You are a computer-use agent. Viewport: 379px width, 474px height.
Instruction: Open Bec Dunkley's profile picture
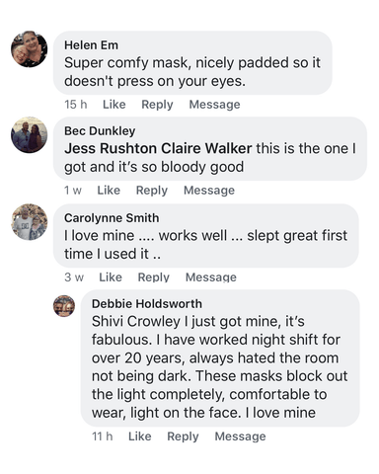coord(30,135)
